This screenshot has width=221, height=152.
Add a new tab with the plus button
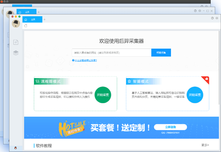tap(45, 19)
